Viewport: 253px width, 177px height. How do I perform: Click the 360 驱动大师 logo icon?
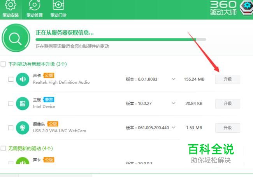(246, 7)
